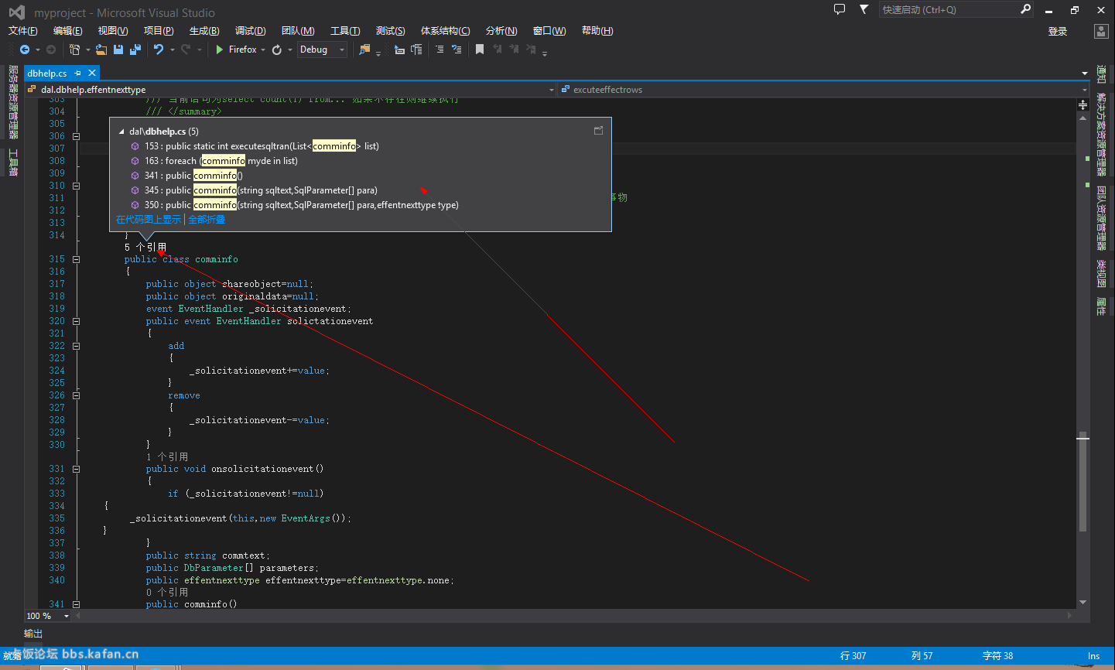The height and width of the screenshot is (670, 1115).
Task: Navigate backward with the back arrow icon
Action: [25, 50]
